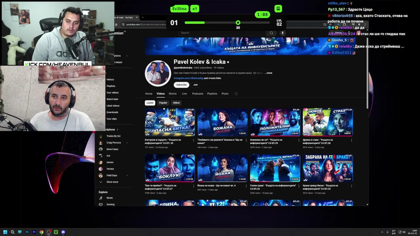420x236 pixels.
Task: Open the channel Home tab
Action: coord(149,94)
